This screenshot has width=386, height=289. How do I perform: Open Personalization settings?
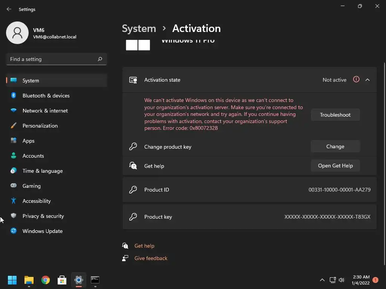[57, 126]
